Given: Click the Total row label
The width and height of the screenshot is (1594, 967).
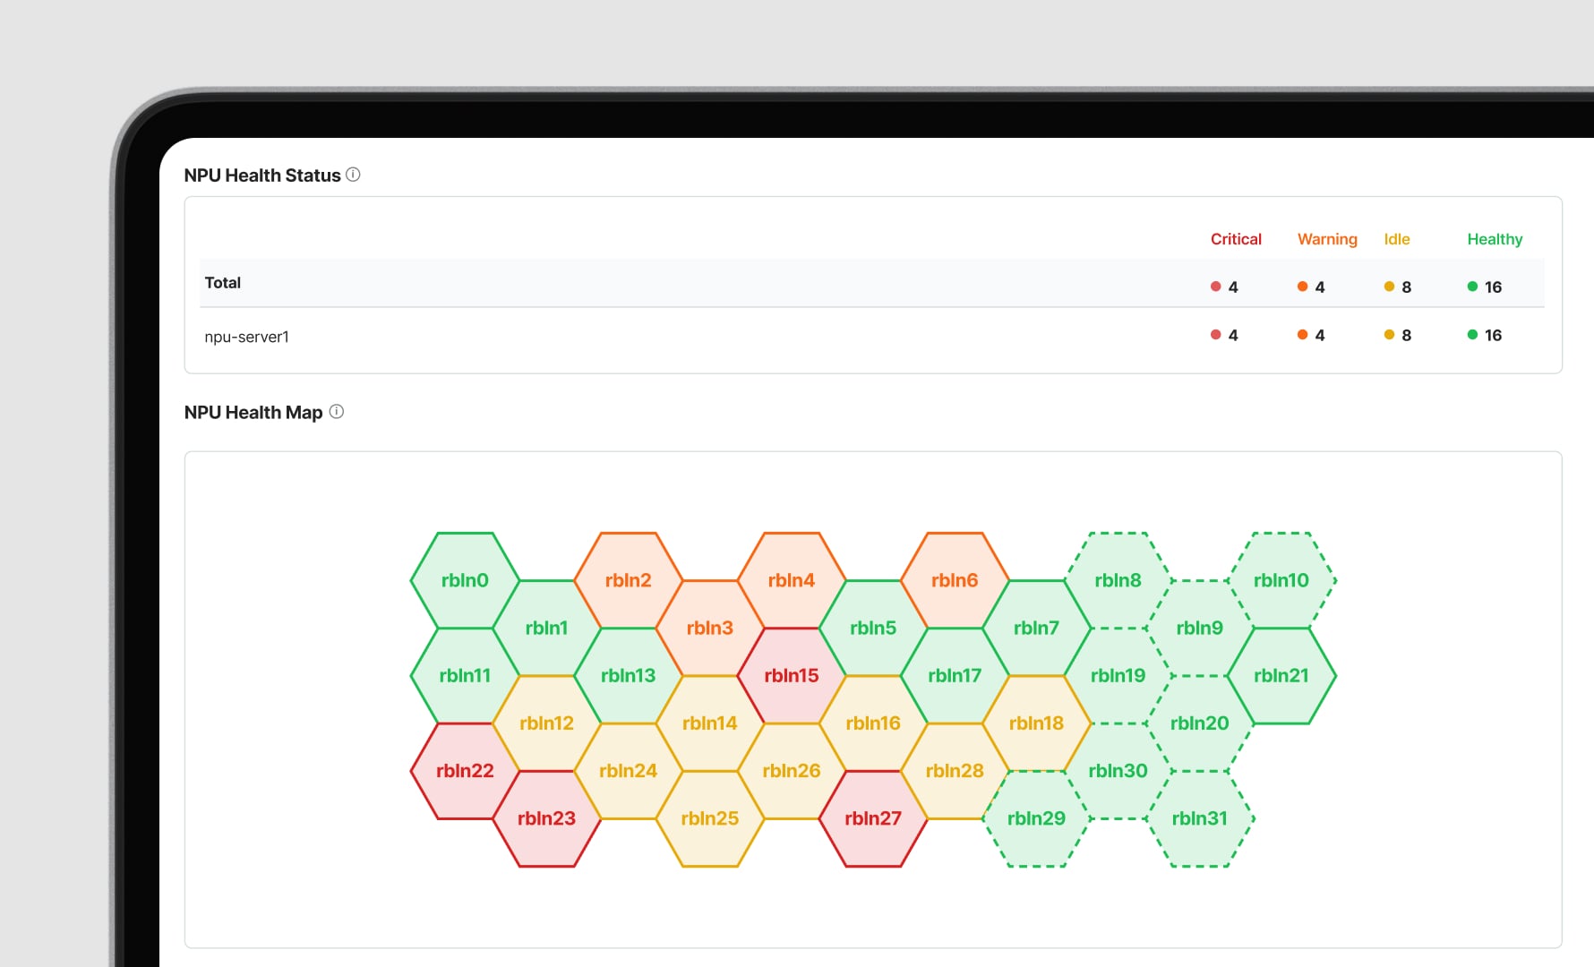Looking at the screenshot, I should click(x=222, y=282).
